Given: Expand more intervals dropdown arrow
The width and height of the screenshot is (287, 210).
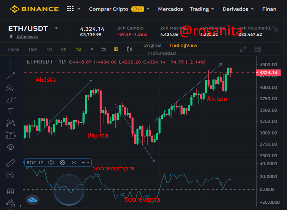Looking at the screenshot, I should [92, 49].
